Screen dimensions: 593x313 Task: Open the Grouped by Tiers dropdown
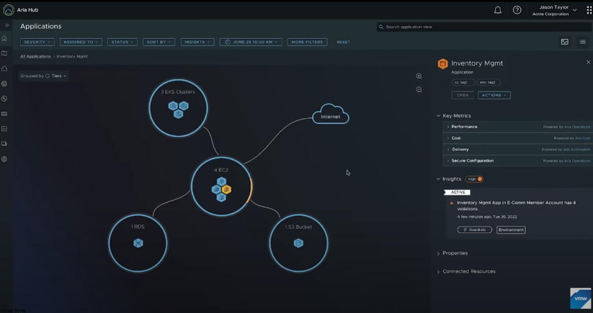click(43, 76)
